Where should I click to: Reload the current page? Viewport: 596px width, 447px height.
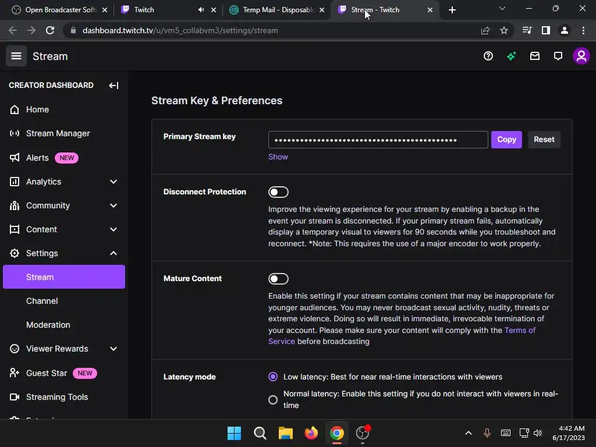[x=50, y=30]
